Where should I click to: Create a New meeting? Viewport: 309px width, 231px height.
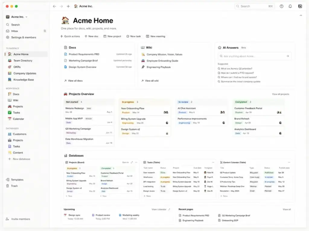point(156,36)
